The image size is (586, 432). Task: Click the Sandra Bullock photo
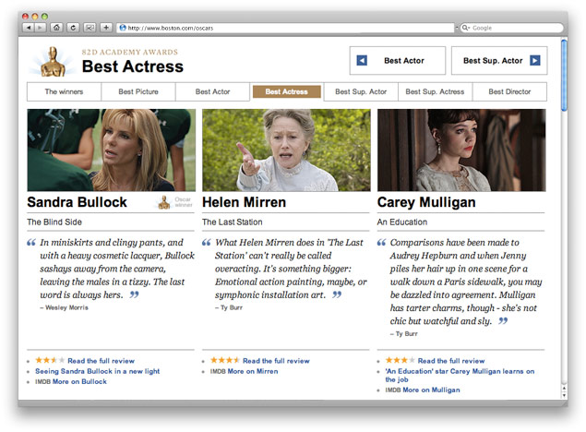(x=112, y=150)
